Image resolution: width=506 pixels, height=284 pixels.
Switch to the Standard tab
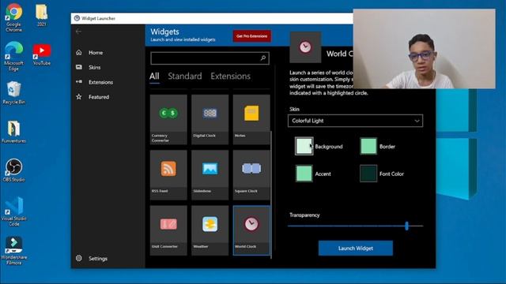coord(184,77)
